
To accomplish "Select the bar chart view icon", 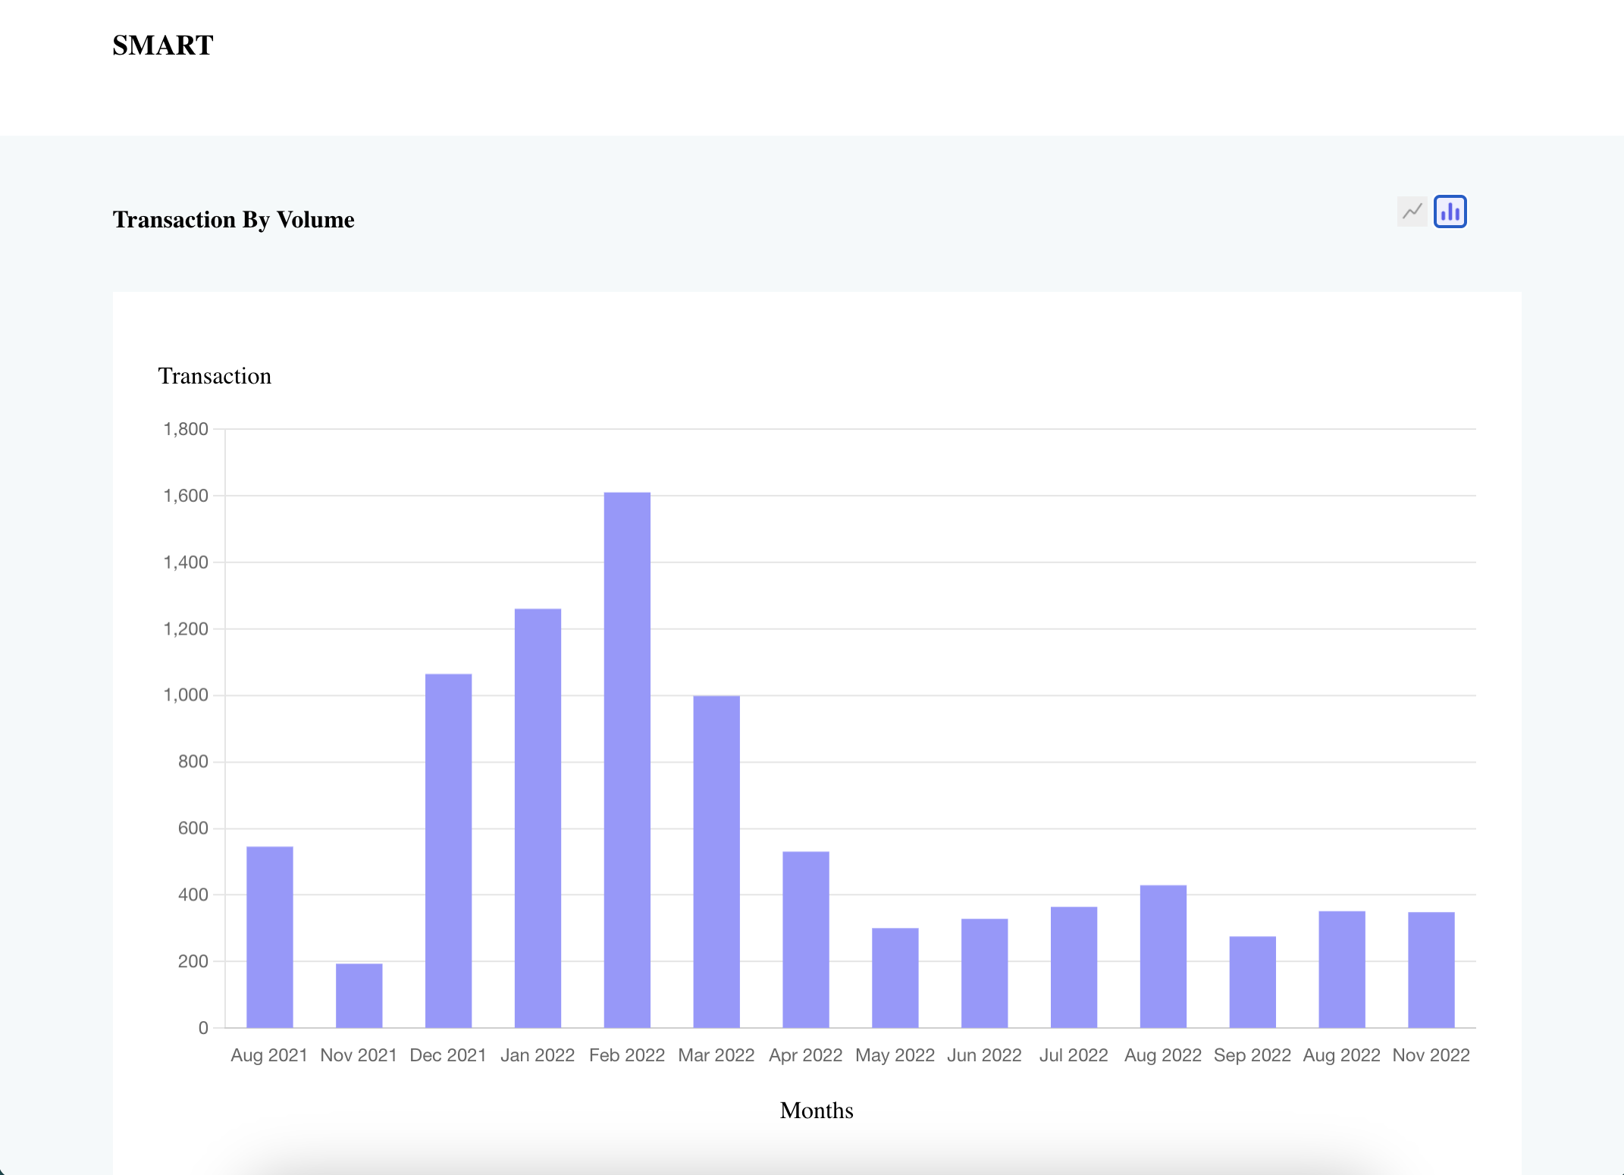I will (x=1450, y=211).
